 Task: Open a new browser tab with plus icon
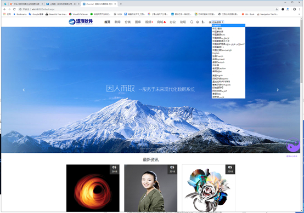[121, 4]
